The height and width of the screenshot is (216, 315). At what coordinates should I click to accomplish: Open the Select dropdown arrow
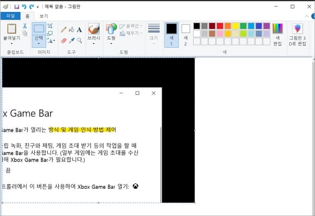39,44
